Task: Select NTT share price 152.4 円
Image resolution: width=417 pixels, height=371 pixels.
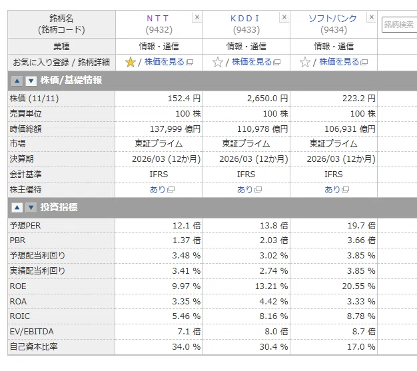Action: click(184, 99)
